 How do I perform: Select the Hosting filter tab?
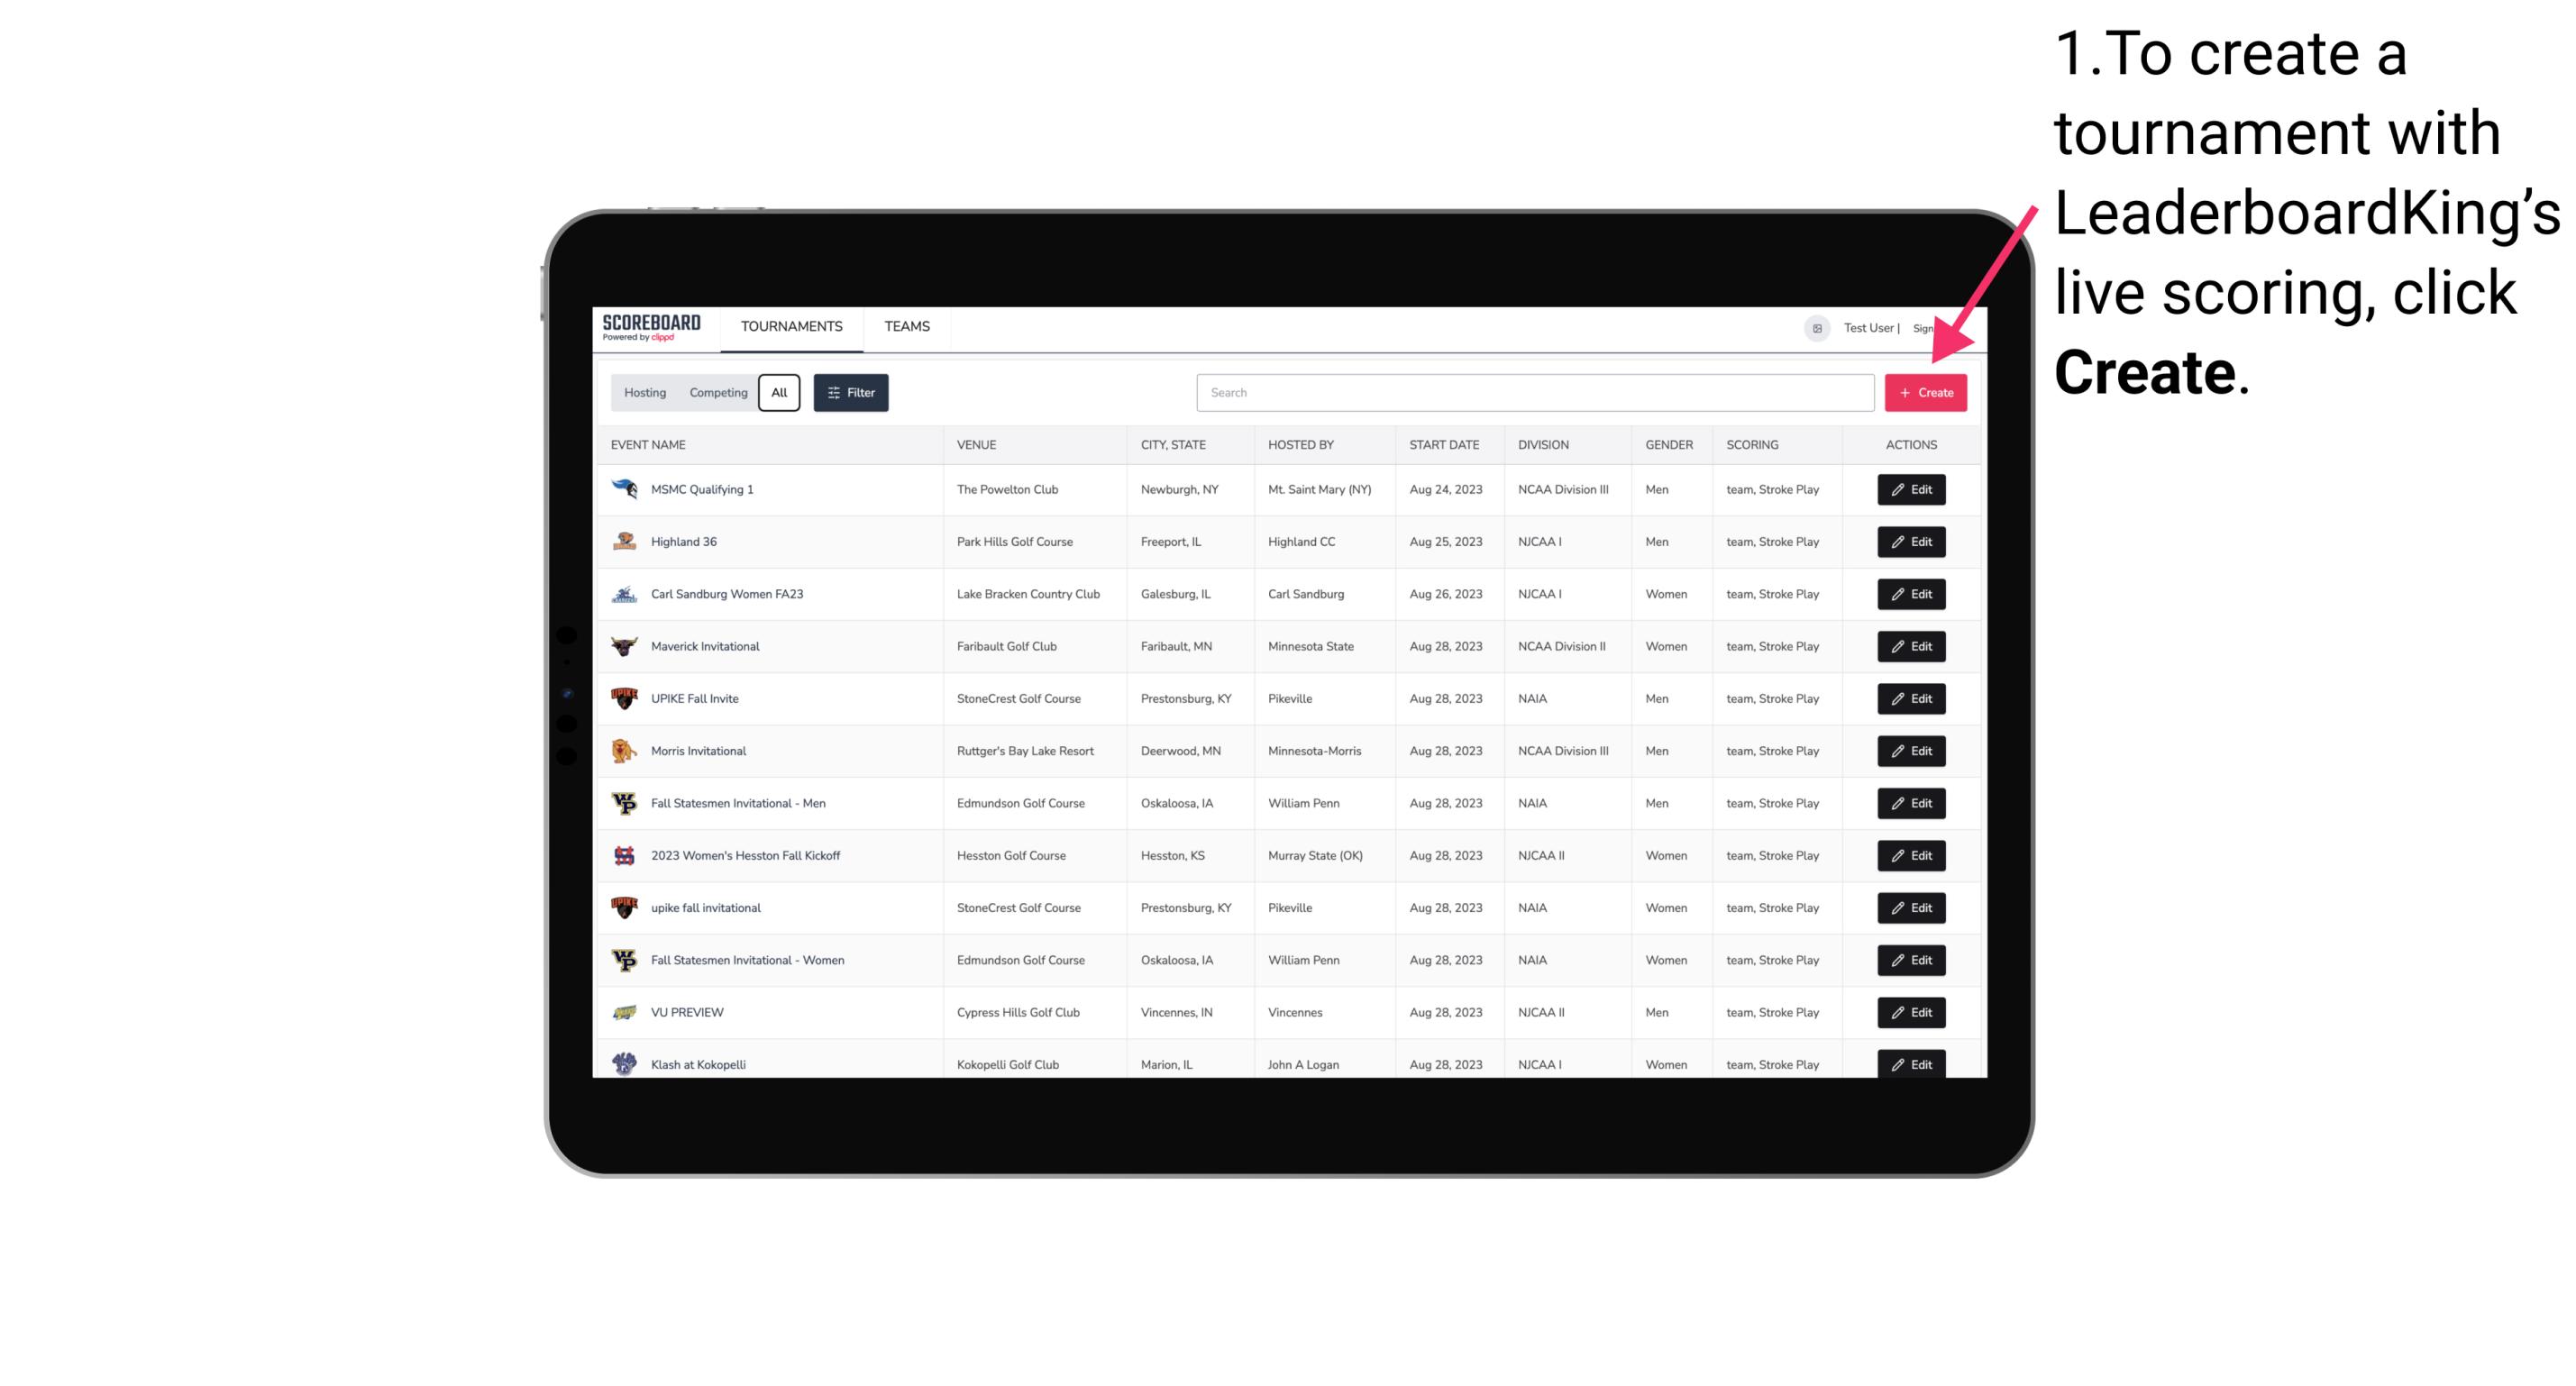click(645, 393)
